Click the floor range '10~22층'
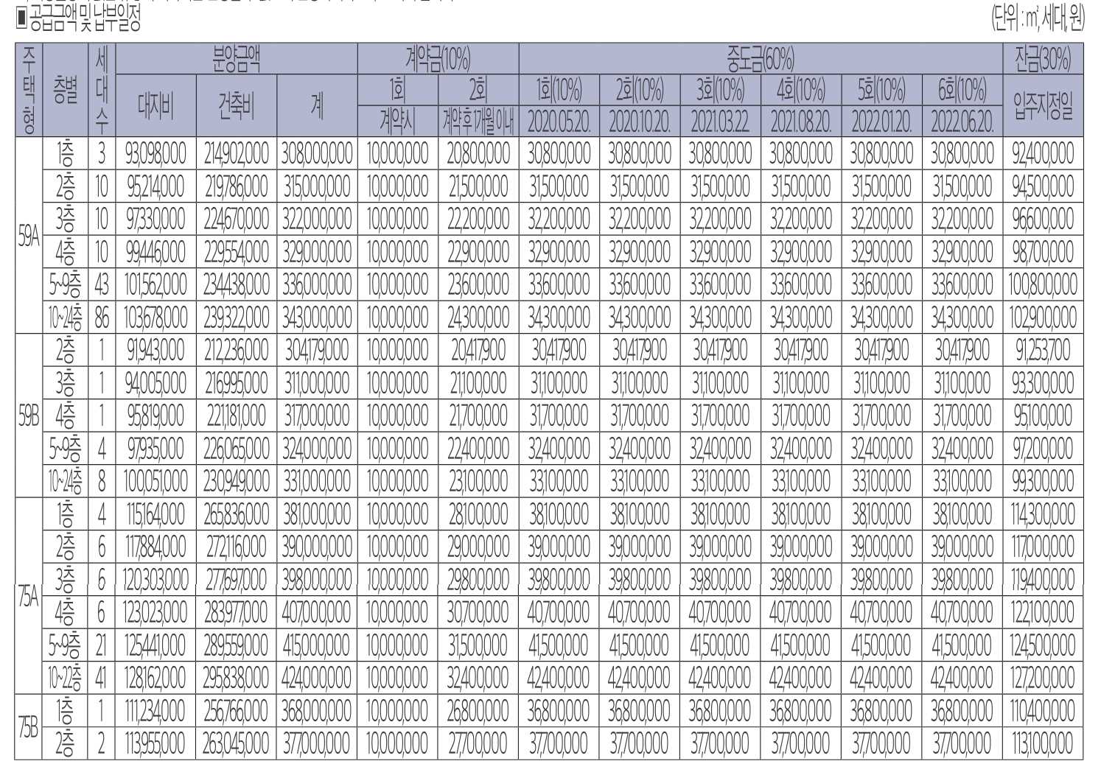This screenshot has width=1101, height=775. click(x=66, y=677)
